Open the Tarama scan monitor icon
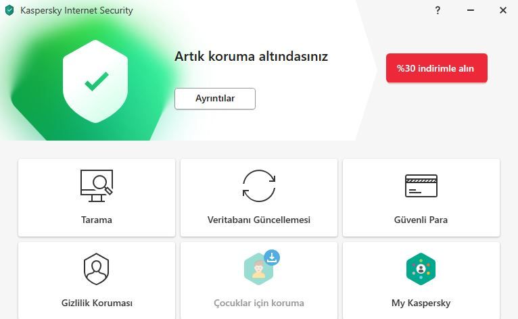The width and height of the screenshot is (518, 319). [x=97, y=186]
